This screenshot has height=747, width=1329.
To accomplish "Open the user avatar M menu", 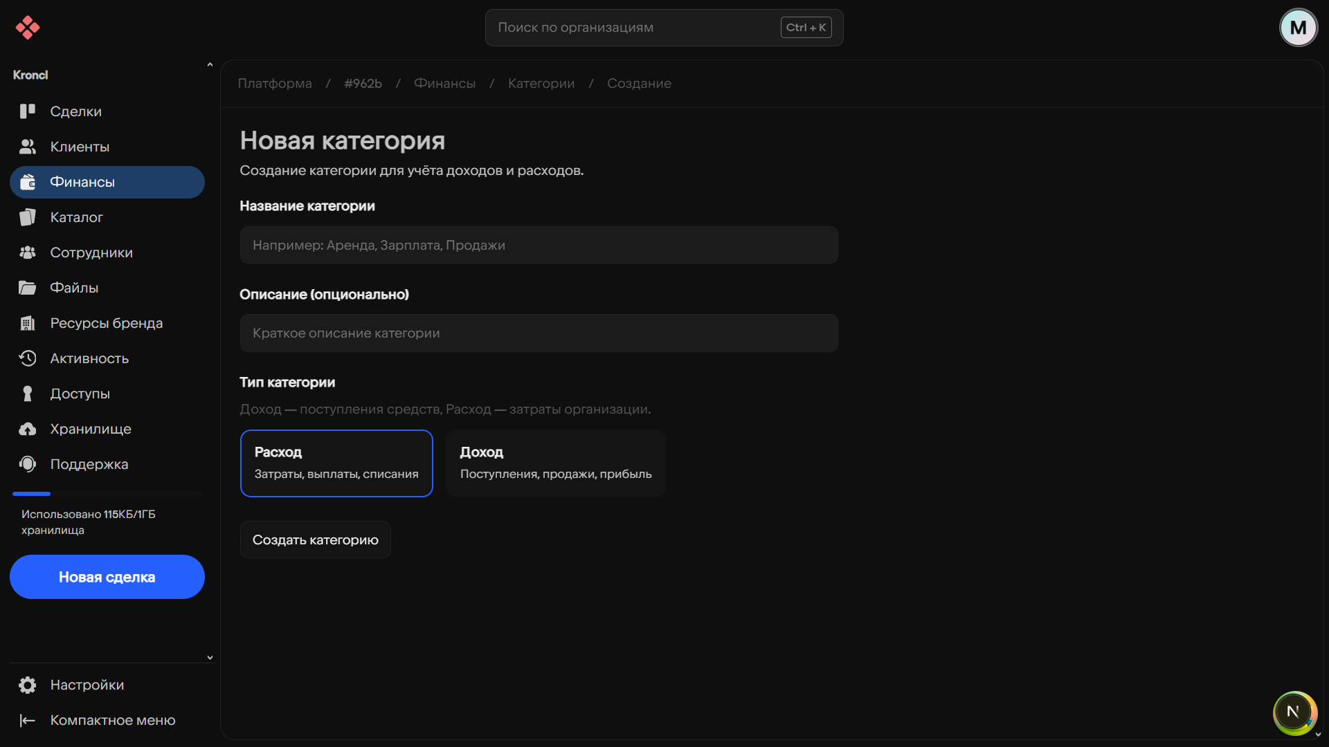I will [x=1298, y=28].
